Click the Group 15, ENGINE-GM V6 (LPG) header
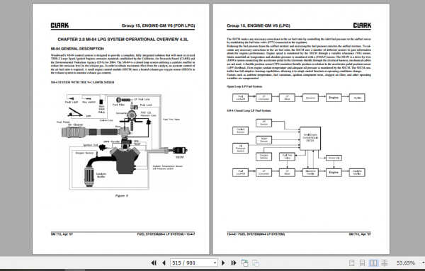425x271 pixels. point(259,25)
